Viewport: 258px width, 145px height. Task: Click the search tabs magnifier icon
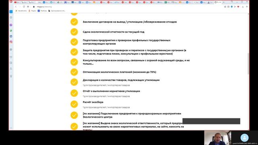pyautogui.click(x=232, y=2)
